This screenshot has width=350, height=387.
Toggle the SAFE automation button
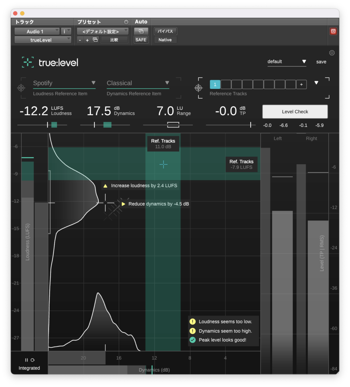(141, 40)
